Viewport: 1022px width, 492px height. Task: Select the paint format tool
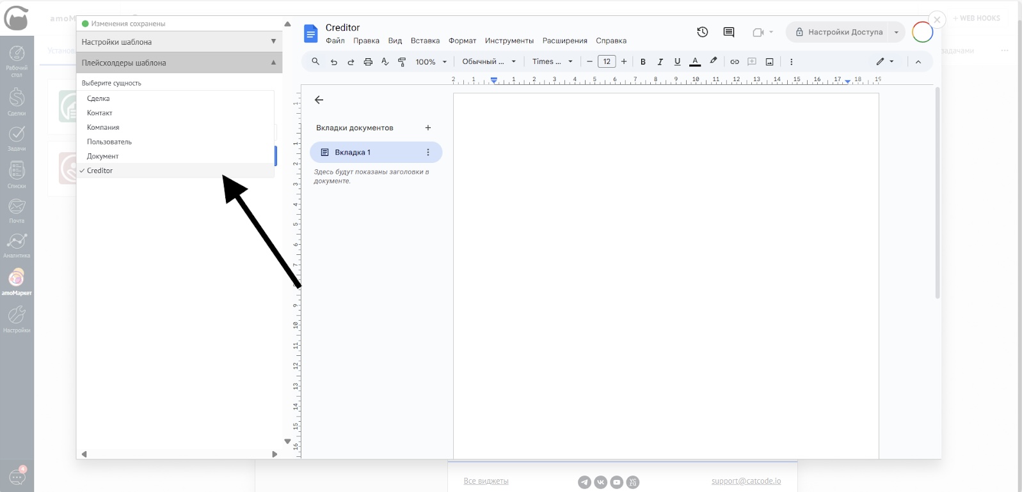pos(402,62)
